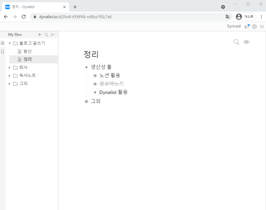Collapse the file pane with the sidebar arrow icon
266x210 pixels.
click(x=53, y=35)
